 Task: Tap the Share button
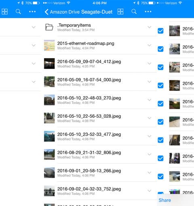tap(164, 200)
